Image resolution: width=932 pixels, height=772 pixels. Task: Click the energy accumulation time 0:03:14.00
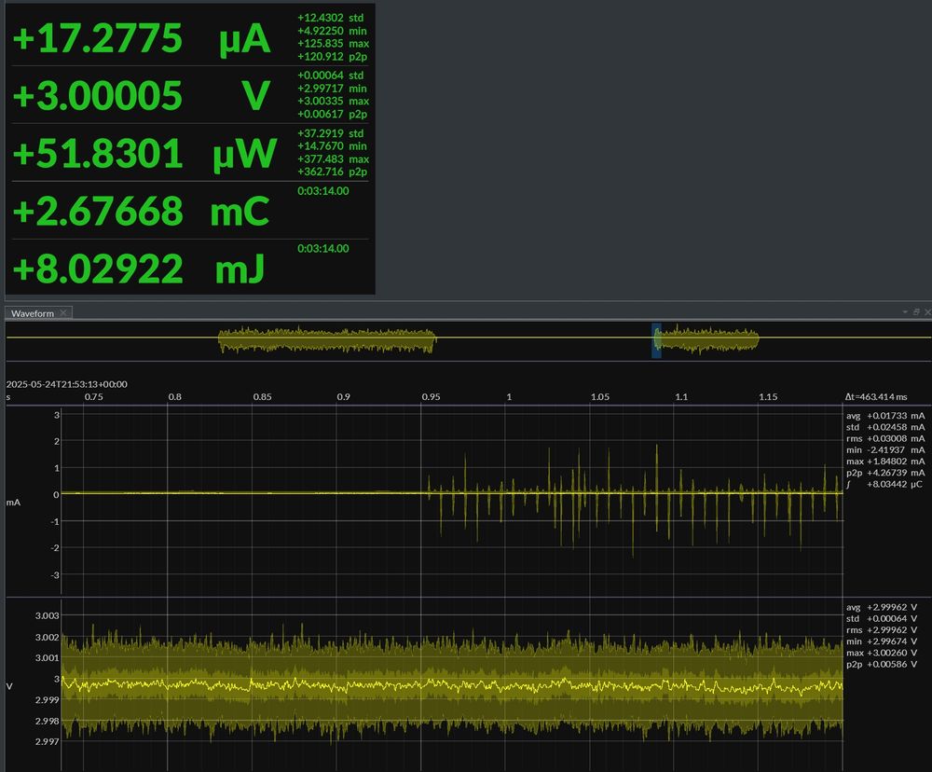(x=322, y=249)
